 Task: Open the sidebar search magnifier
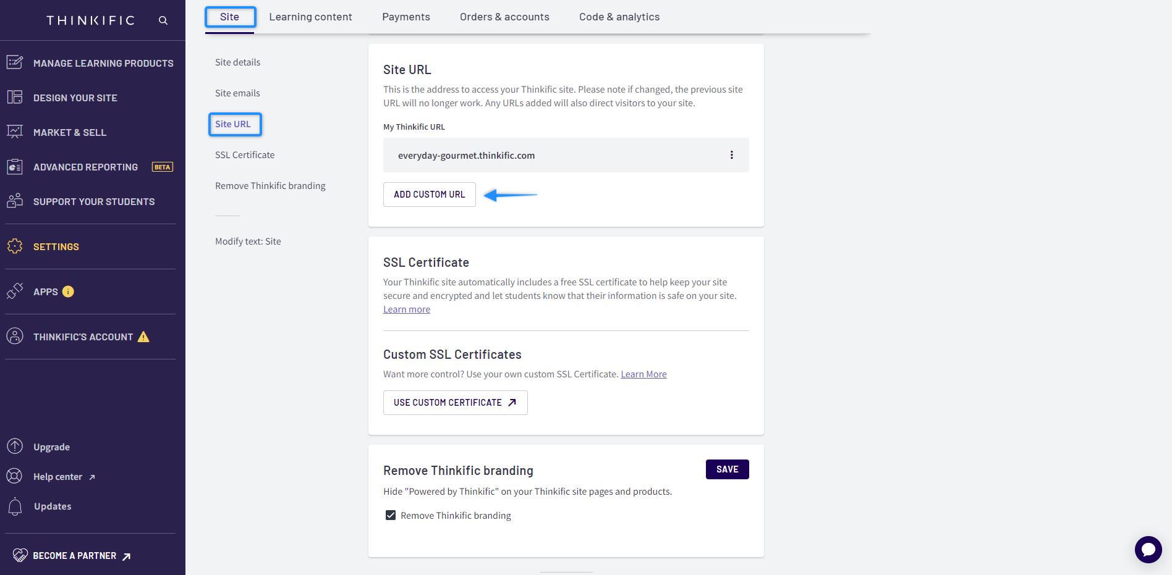tap(163, 20)
